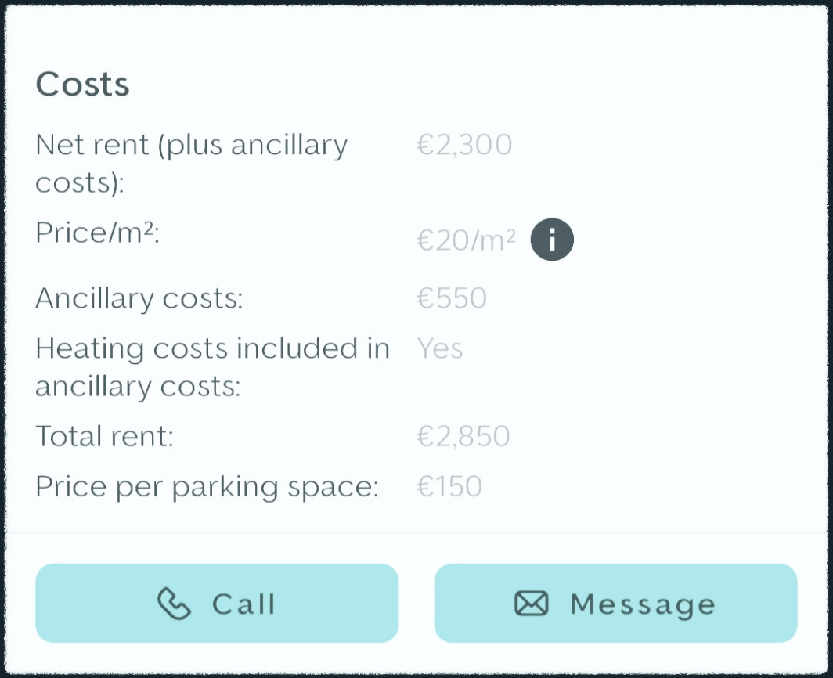Screen dimensions: 833x678
Task: Click the Costs section heading
Action: [x=82, y=84]
